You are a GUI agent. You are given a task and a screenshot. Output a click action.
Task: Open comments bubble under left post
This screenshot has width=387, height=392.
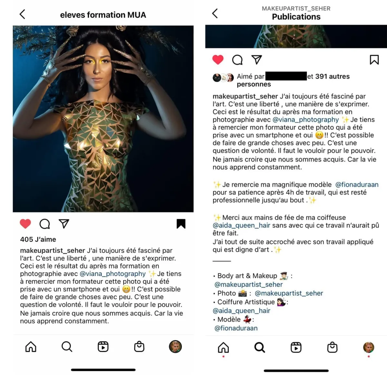45,224
